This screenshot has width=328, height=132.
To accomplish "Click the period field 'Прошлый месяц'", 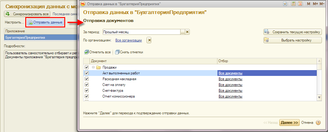I will tap(141, 32).
